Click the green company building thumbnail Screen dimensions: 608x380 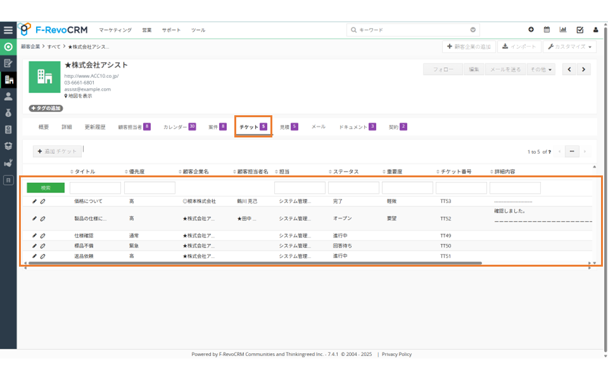pos(44,77)
